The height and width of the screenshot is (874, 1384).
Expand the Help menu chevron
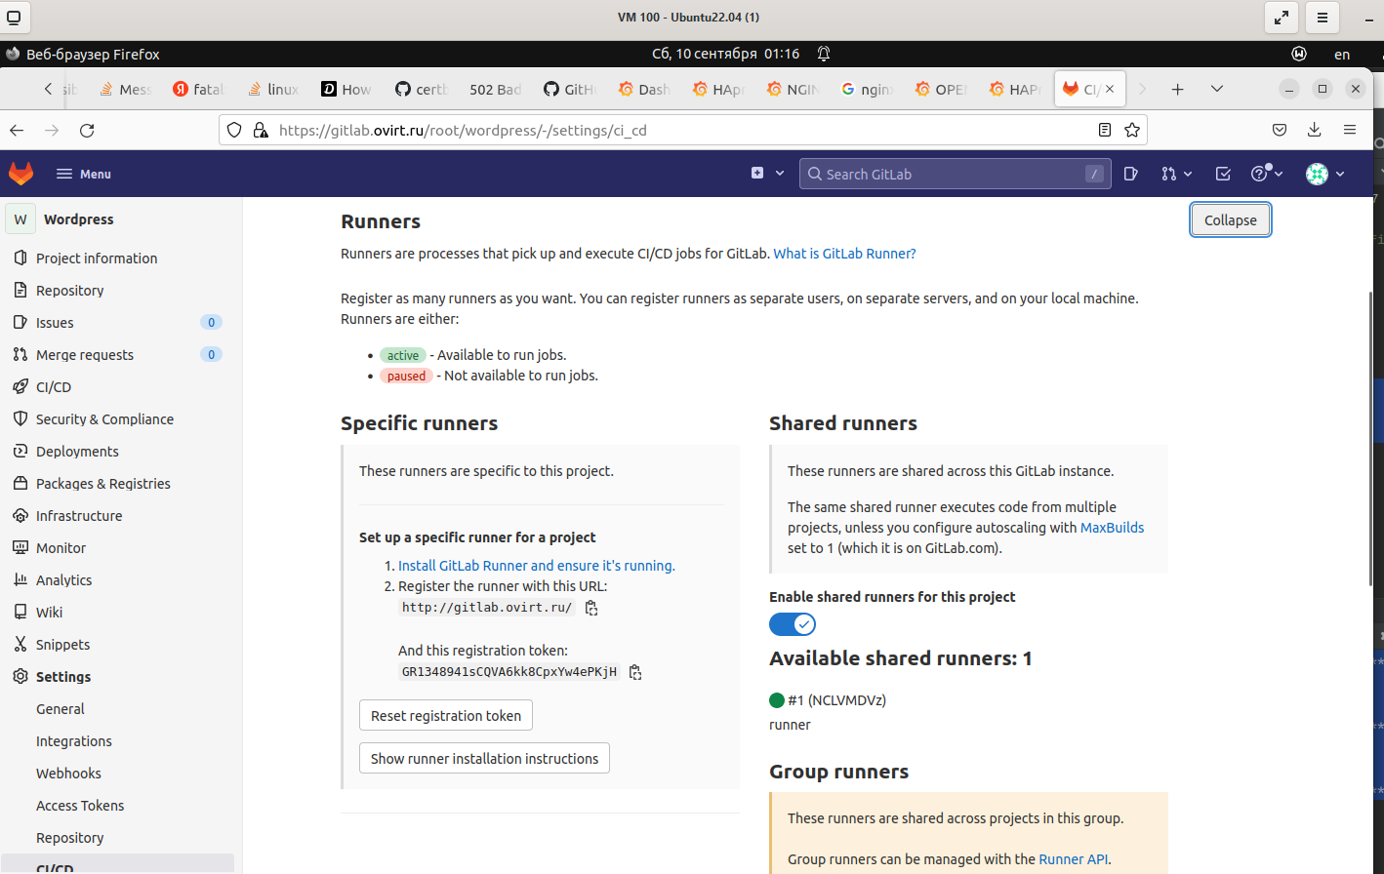[x=1279, y=174]
